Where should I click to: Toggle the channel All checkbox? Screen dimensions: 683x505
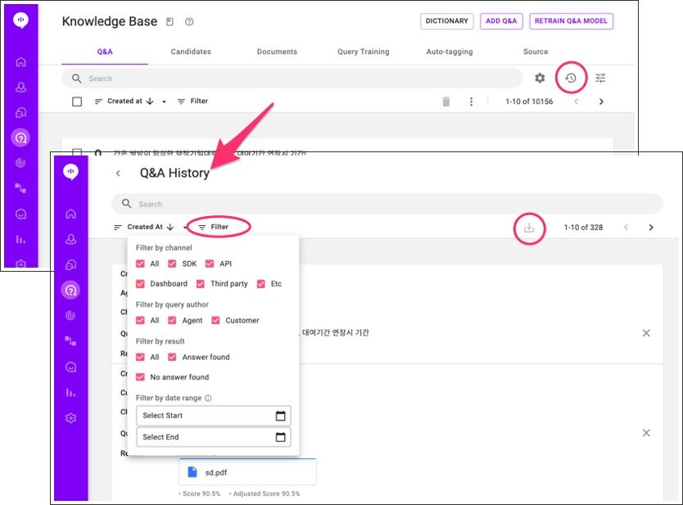140,264
